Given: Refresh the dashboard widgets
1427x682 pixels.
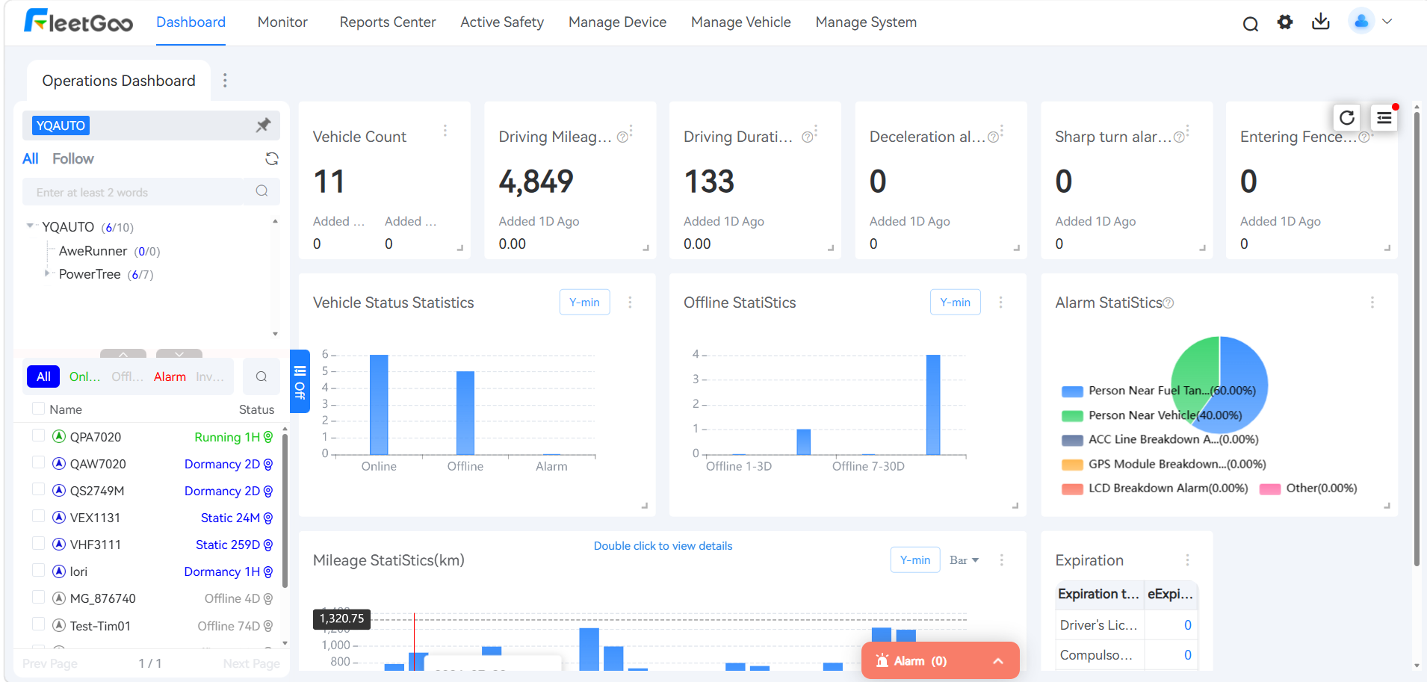Looking at the screenshot, I should [x=1347, y=117].
